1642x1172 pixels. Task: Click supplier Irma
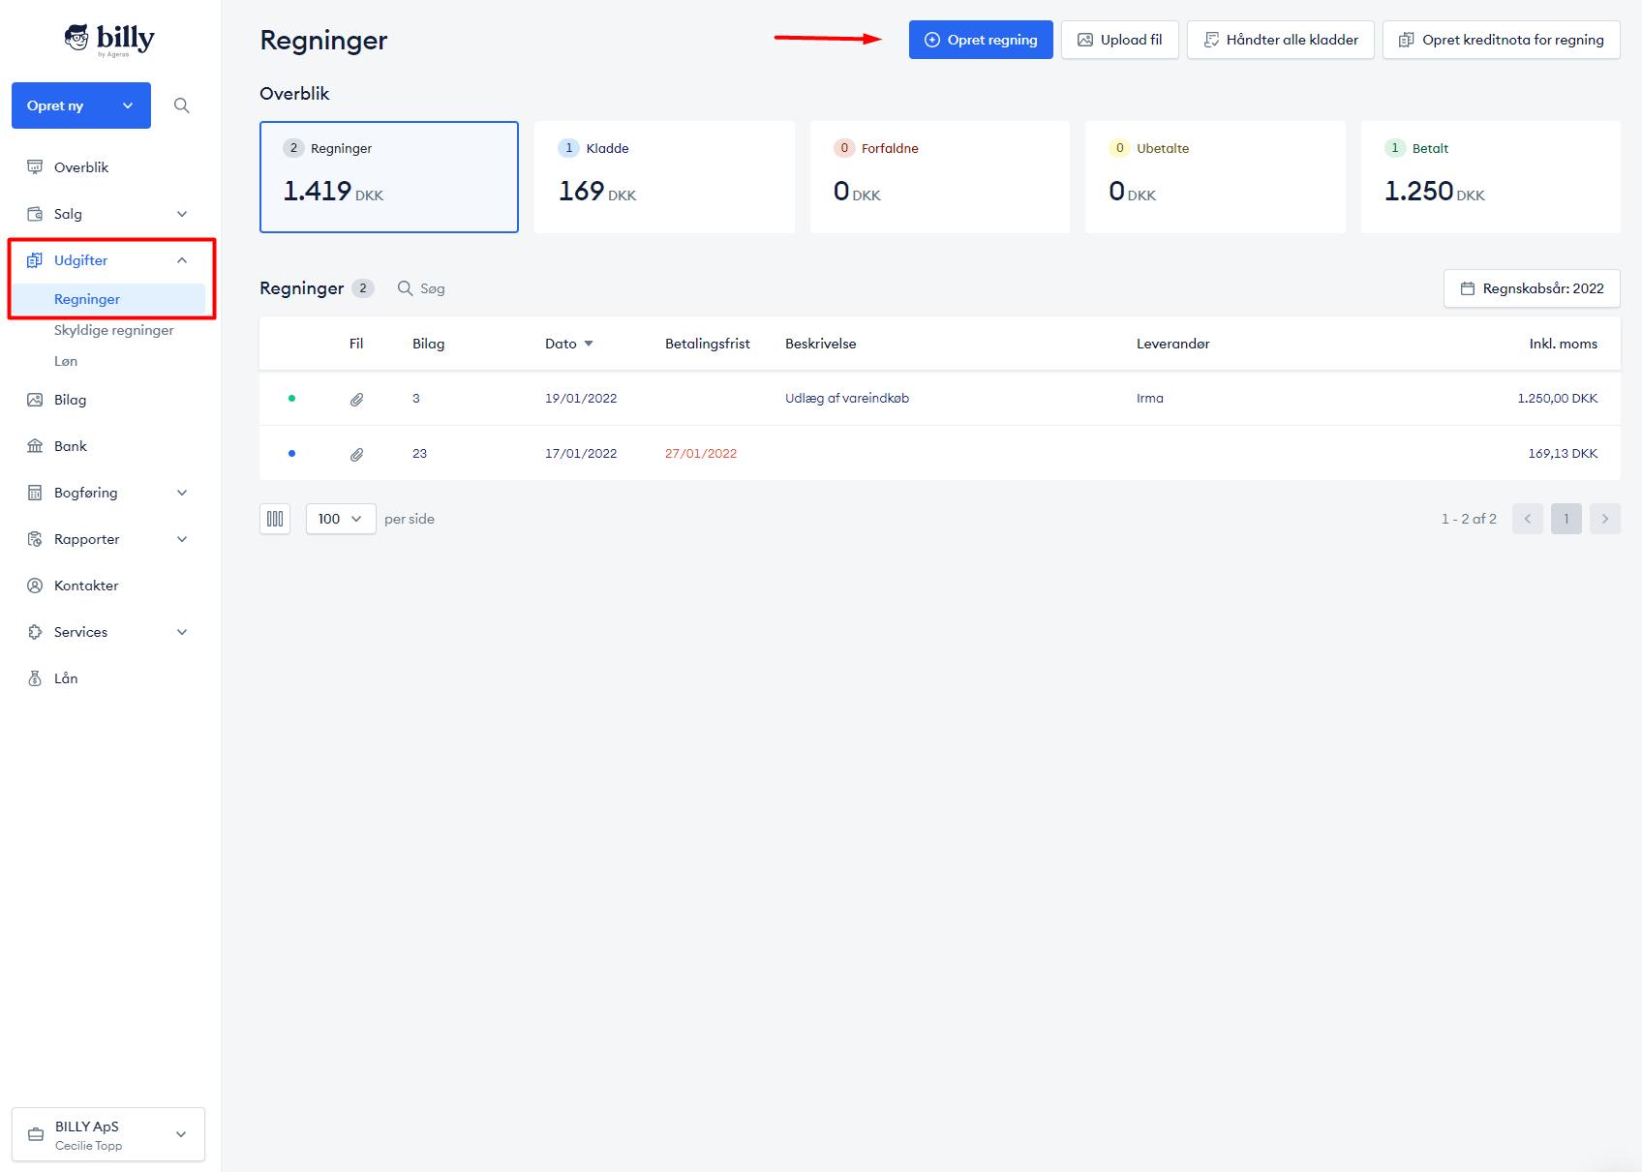[1150, 398]
